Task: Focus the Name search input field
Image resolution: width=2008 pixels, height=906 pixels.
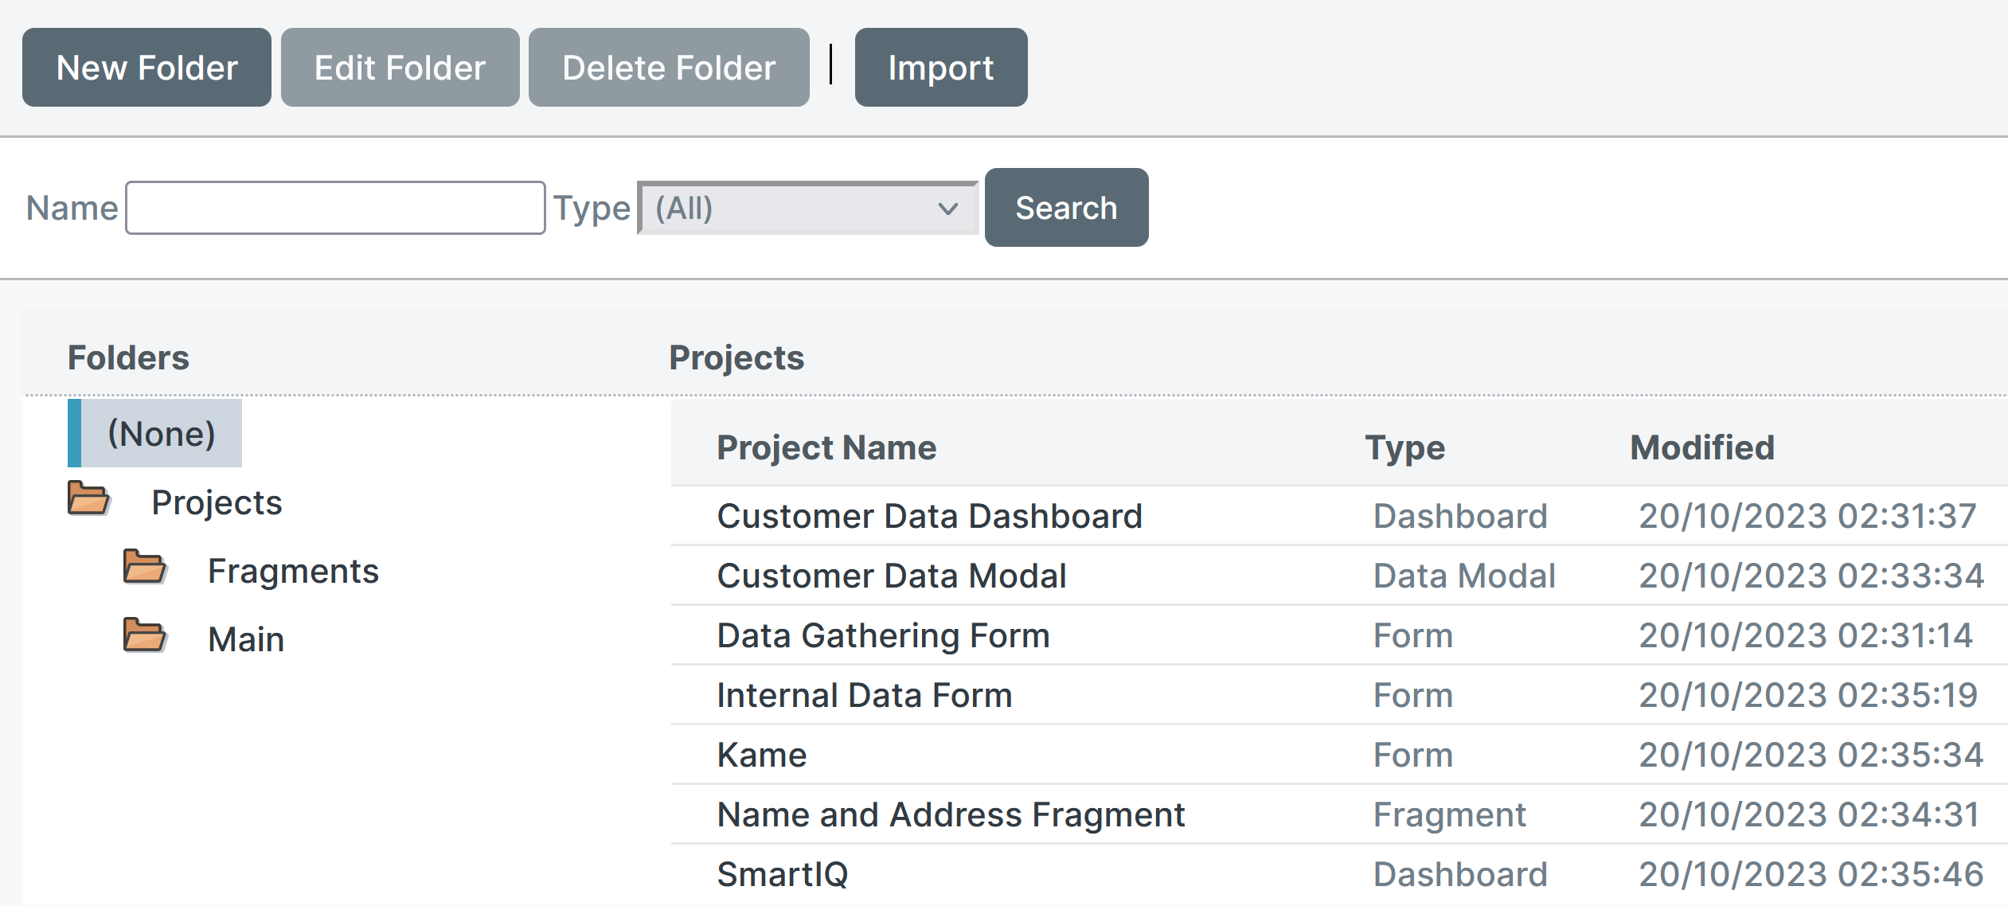Action: click(x=335, y=209)
